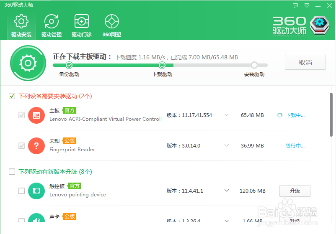Click the 备份驱动 step marker

point(69,65)
